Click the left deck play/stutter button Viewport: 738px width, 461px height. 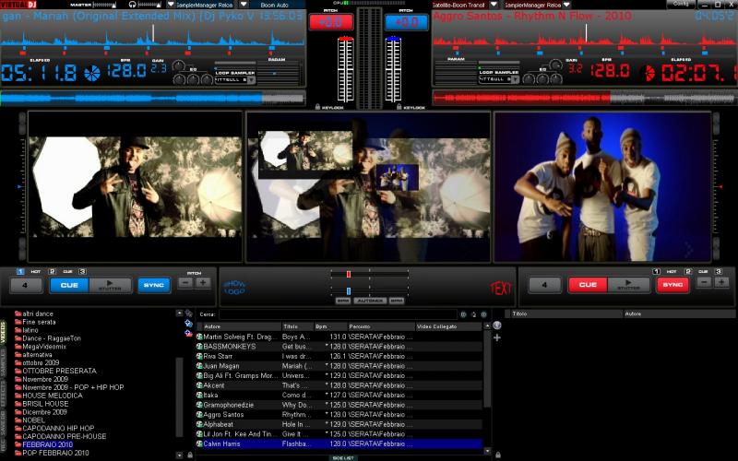112,285
